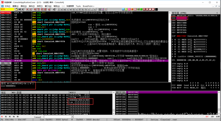Image resolution: width=221 pixels, height=121 pixels.
Task: Click the dump pane vertical scrollbar
Action: click(114, 103)
